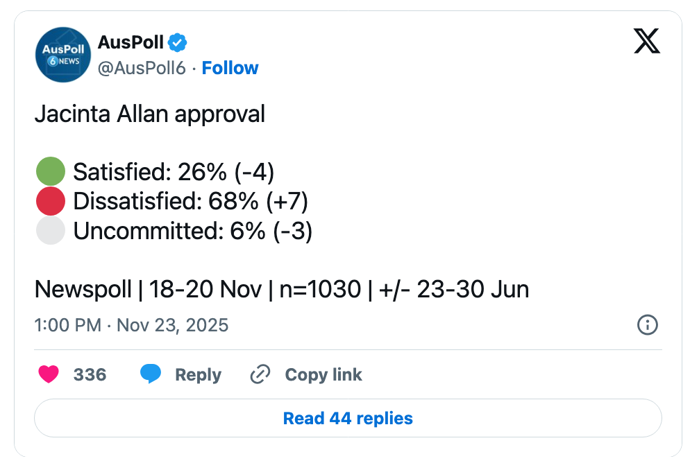690x470 pixels.
Task: Click the red Dissatisfied circle emoji
Action: pyautogui.click(x=50, y=201)
